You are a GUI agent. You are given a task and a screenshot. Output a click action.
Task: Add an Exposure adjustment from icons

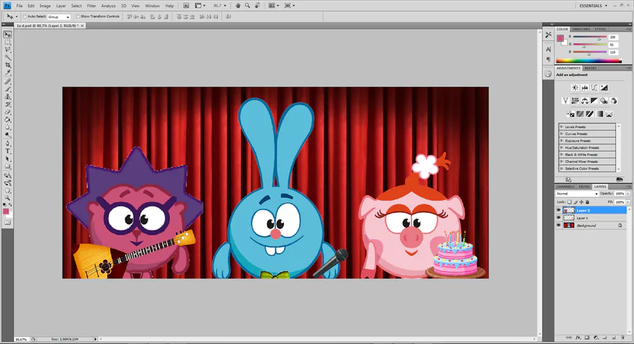tap(604, 87)
